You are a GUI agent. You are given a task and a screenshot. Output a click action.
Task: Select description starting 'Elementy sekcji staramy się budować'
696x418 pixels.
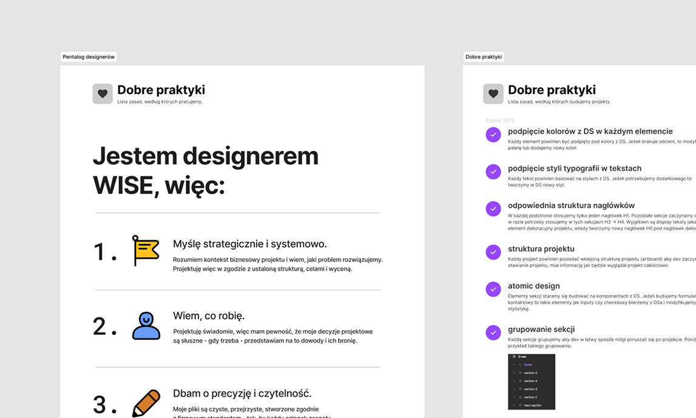[x=602, y=303]
